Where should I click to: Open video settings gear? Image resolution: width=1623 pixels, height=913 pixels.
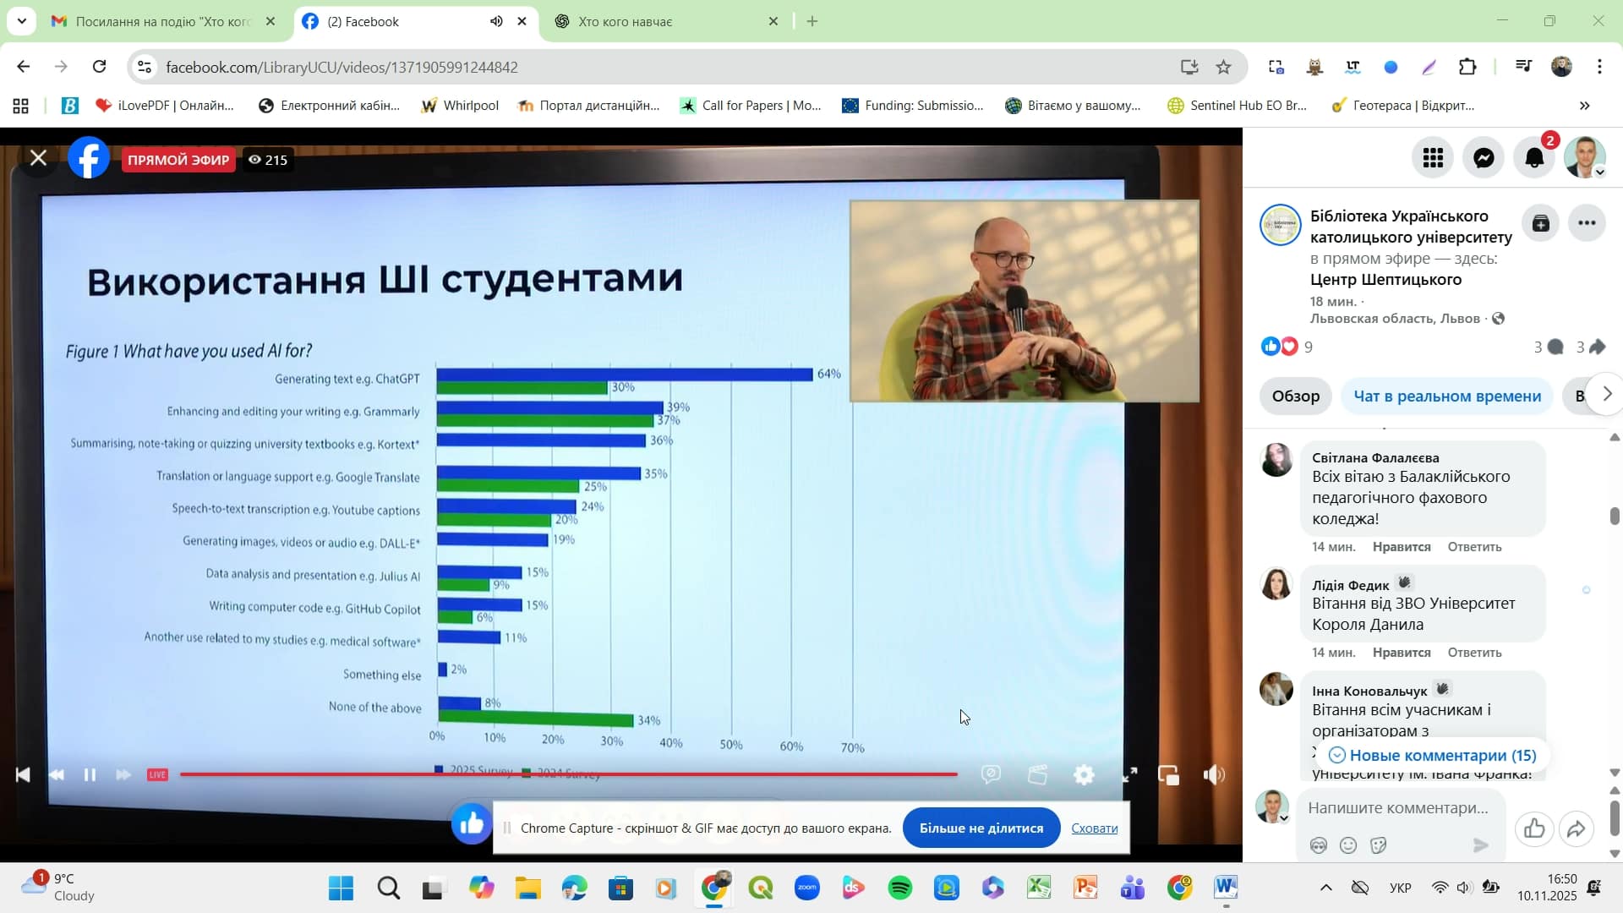click(1084, 774)
